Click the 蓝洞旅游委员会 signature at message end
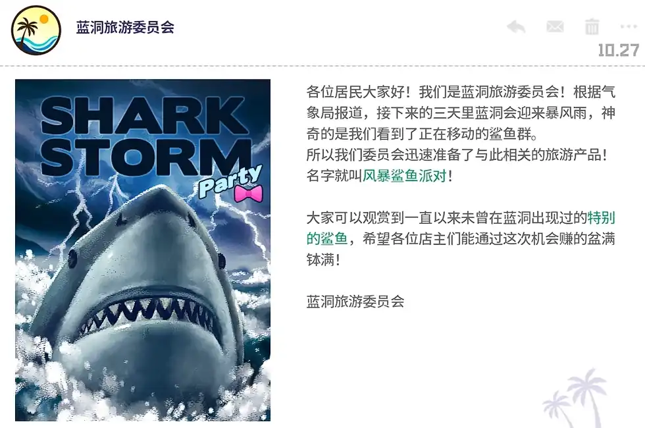The width and height of the screenshot is (645, 428). [x=355, y=302]
